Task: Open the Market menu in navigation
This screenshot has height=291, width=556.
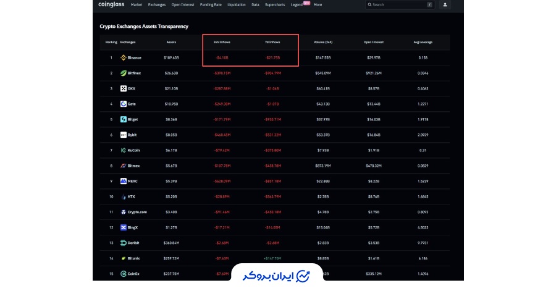Action: 137,4
